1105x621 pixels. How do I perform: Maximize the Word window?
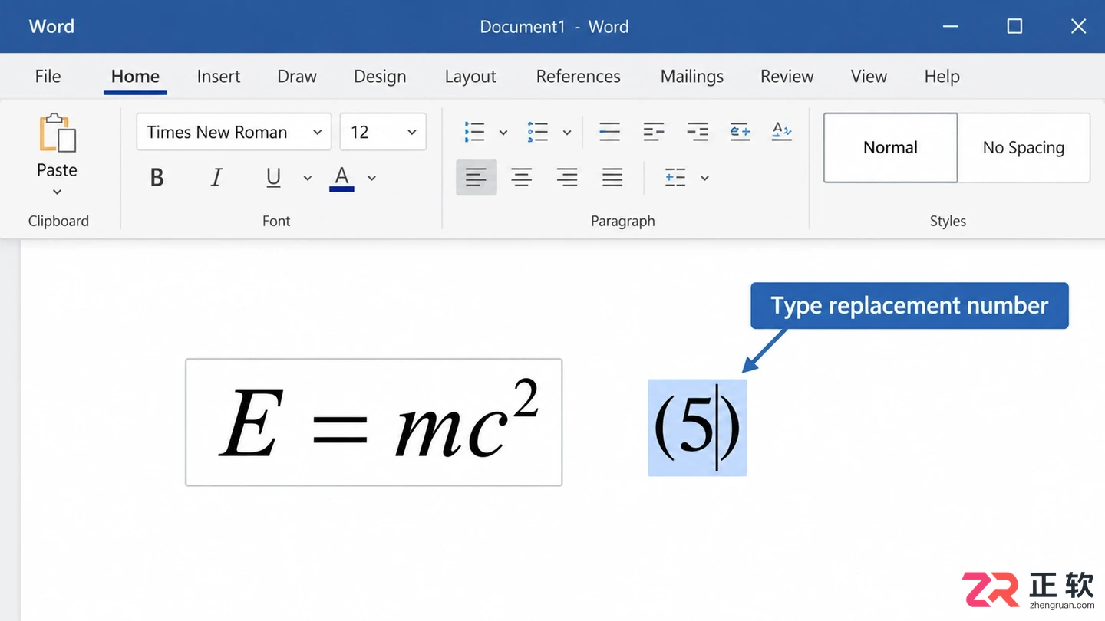[1014, 26]
